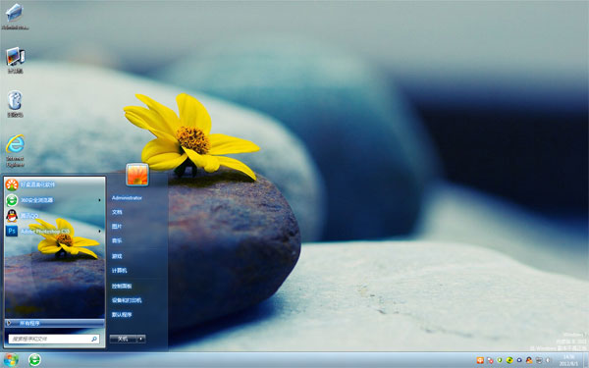Click the Windows Start orb
The image size is (589, 368).
tap(11, 360)
